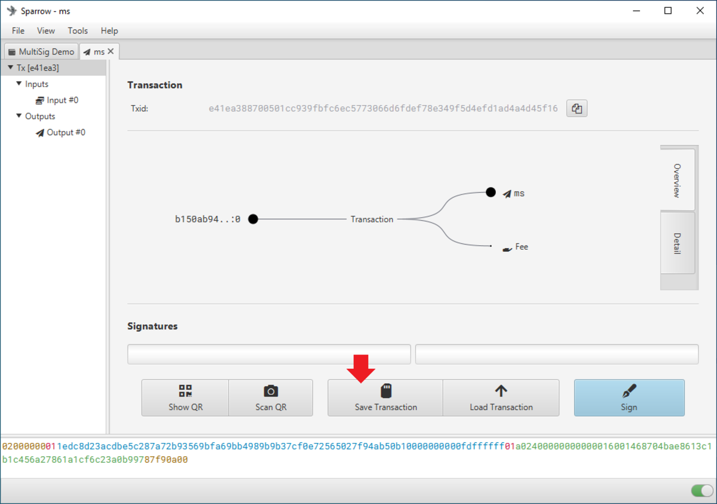Screen dimensions: 717x504
Task: Click the Transaction label in the diagram
Action: pos(372,219)
